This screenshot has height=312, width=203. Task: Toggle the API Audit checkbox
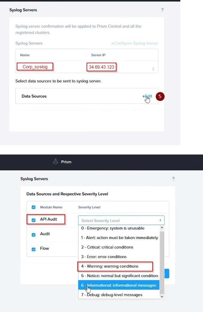tap(33, 220)
